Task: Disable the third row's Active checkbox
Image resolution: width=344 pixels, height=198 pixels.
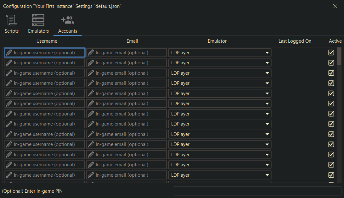Action: coord(331,73)
